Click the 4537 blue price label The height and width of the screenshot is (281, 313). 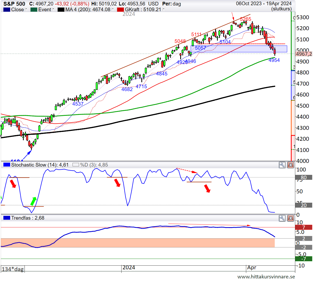78,104
